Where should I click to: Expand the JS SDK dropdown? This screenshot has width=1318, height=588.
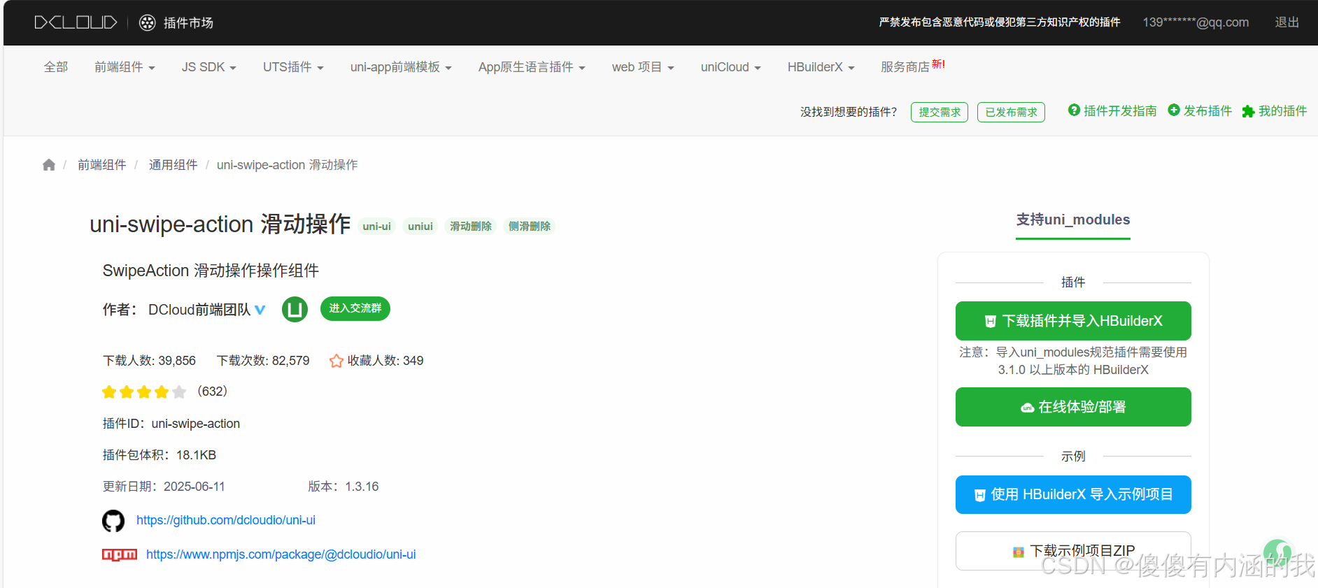point(208,67)
